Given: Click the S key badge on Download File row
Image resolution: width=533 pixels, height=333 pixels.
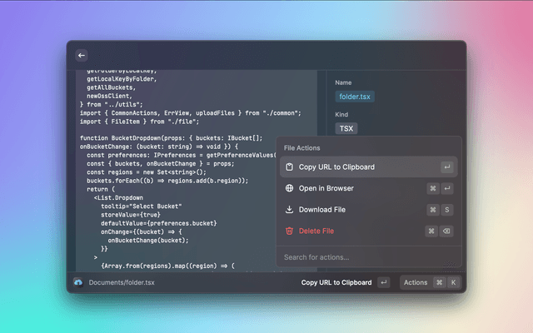Looking at the screenshot, I should [447, 210].
